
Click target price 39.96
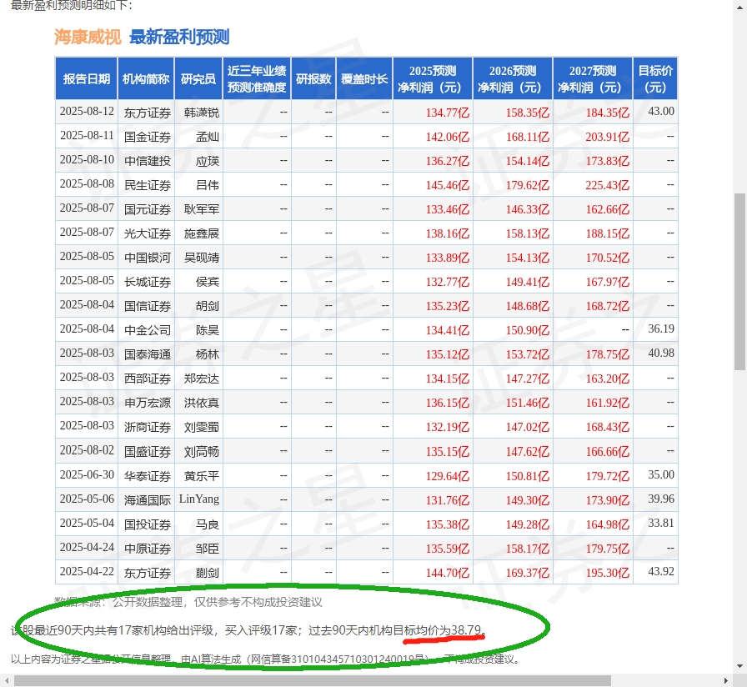tap(661, 499)
